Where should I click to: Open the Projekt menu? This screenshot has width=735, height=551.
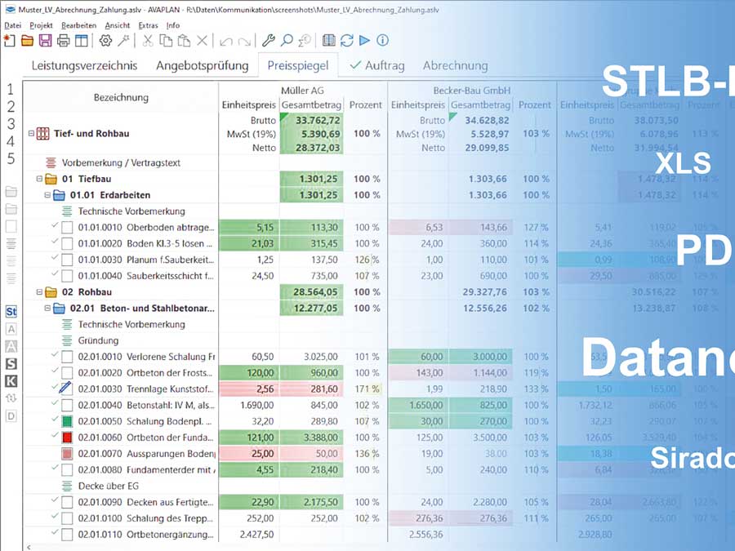tap(41, 25)
